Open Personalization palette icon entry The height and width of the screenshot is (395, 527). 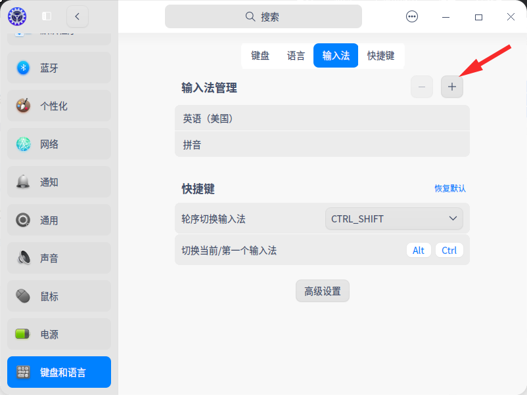pos(59,106)
